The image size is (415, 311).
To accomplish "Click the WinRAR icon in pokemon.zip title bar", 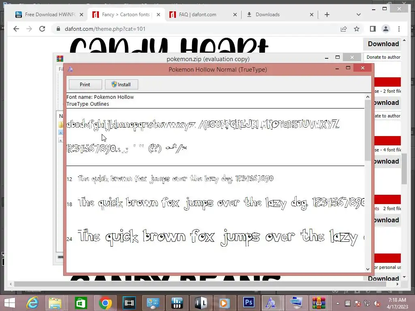I will [60, 58].
